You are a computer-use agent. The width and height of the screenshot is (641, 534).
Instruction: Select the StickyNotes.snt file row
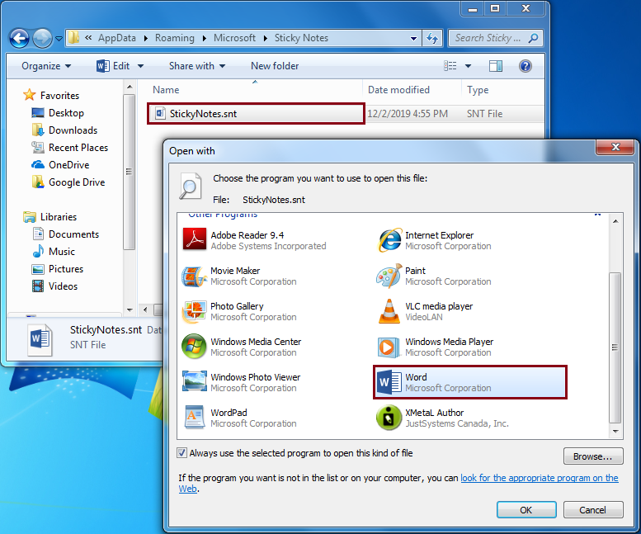[x=346, y=114]
